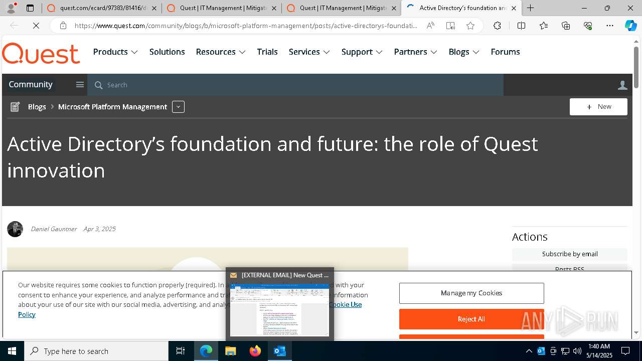Viewport: 642px width, 361px height.
Task: Add this page to favorites with the star
Action: click(x=470, y=26)
